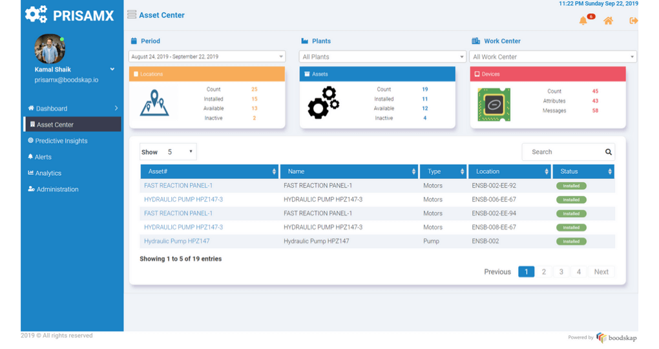Open the All Plants dropdown
The height and width of the screenshot is (349, 659).
[x=382, y=56]
